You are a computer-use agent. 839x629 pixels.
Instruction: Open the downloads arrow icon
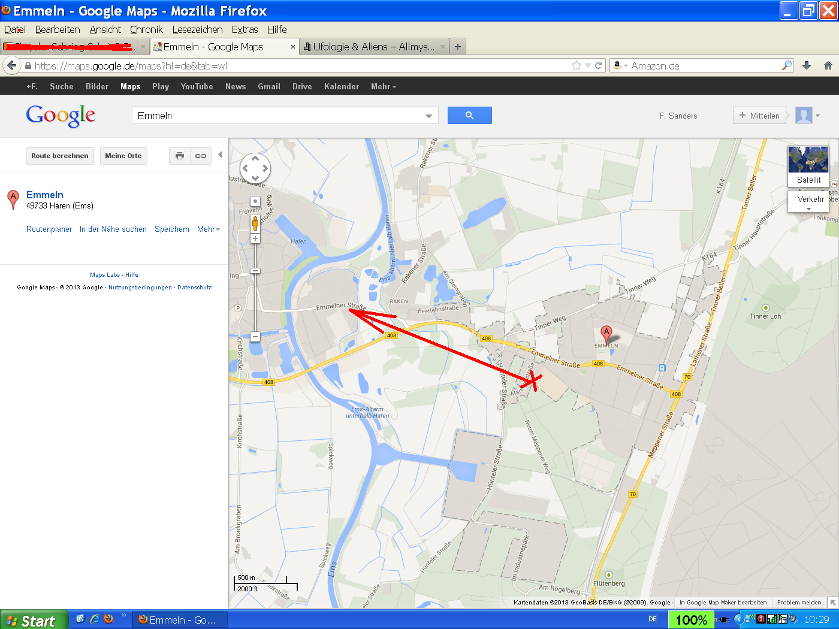[807, 65]
